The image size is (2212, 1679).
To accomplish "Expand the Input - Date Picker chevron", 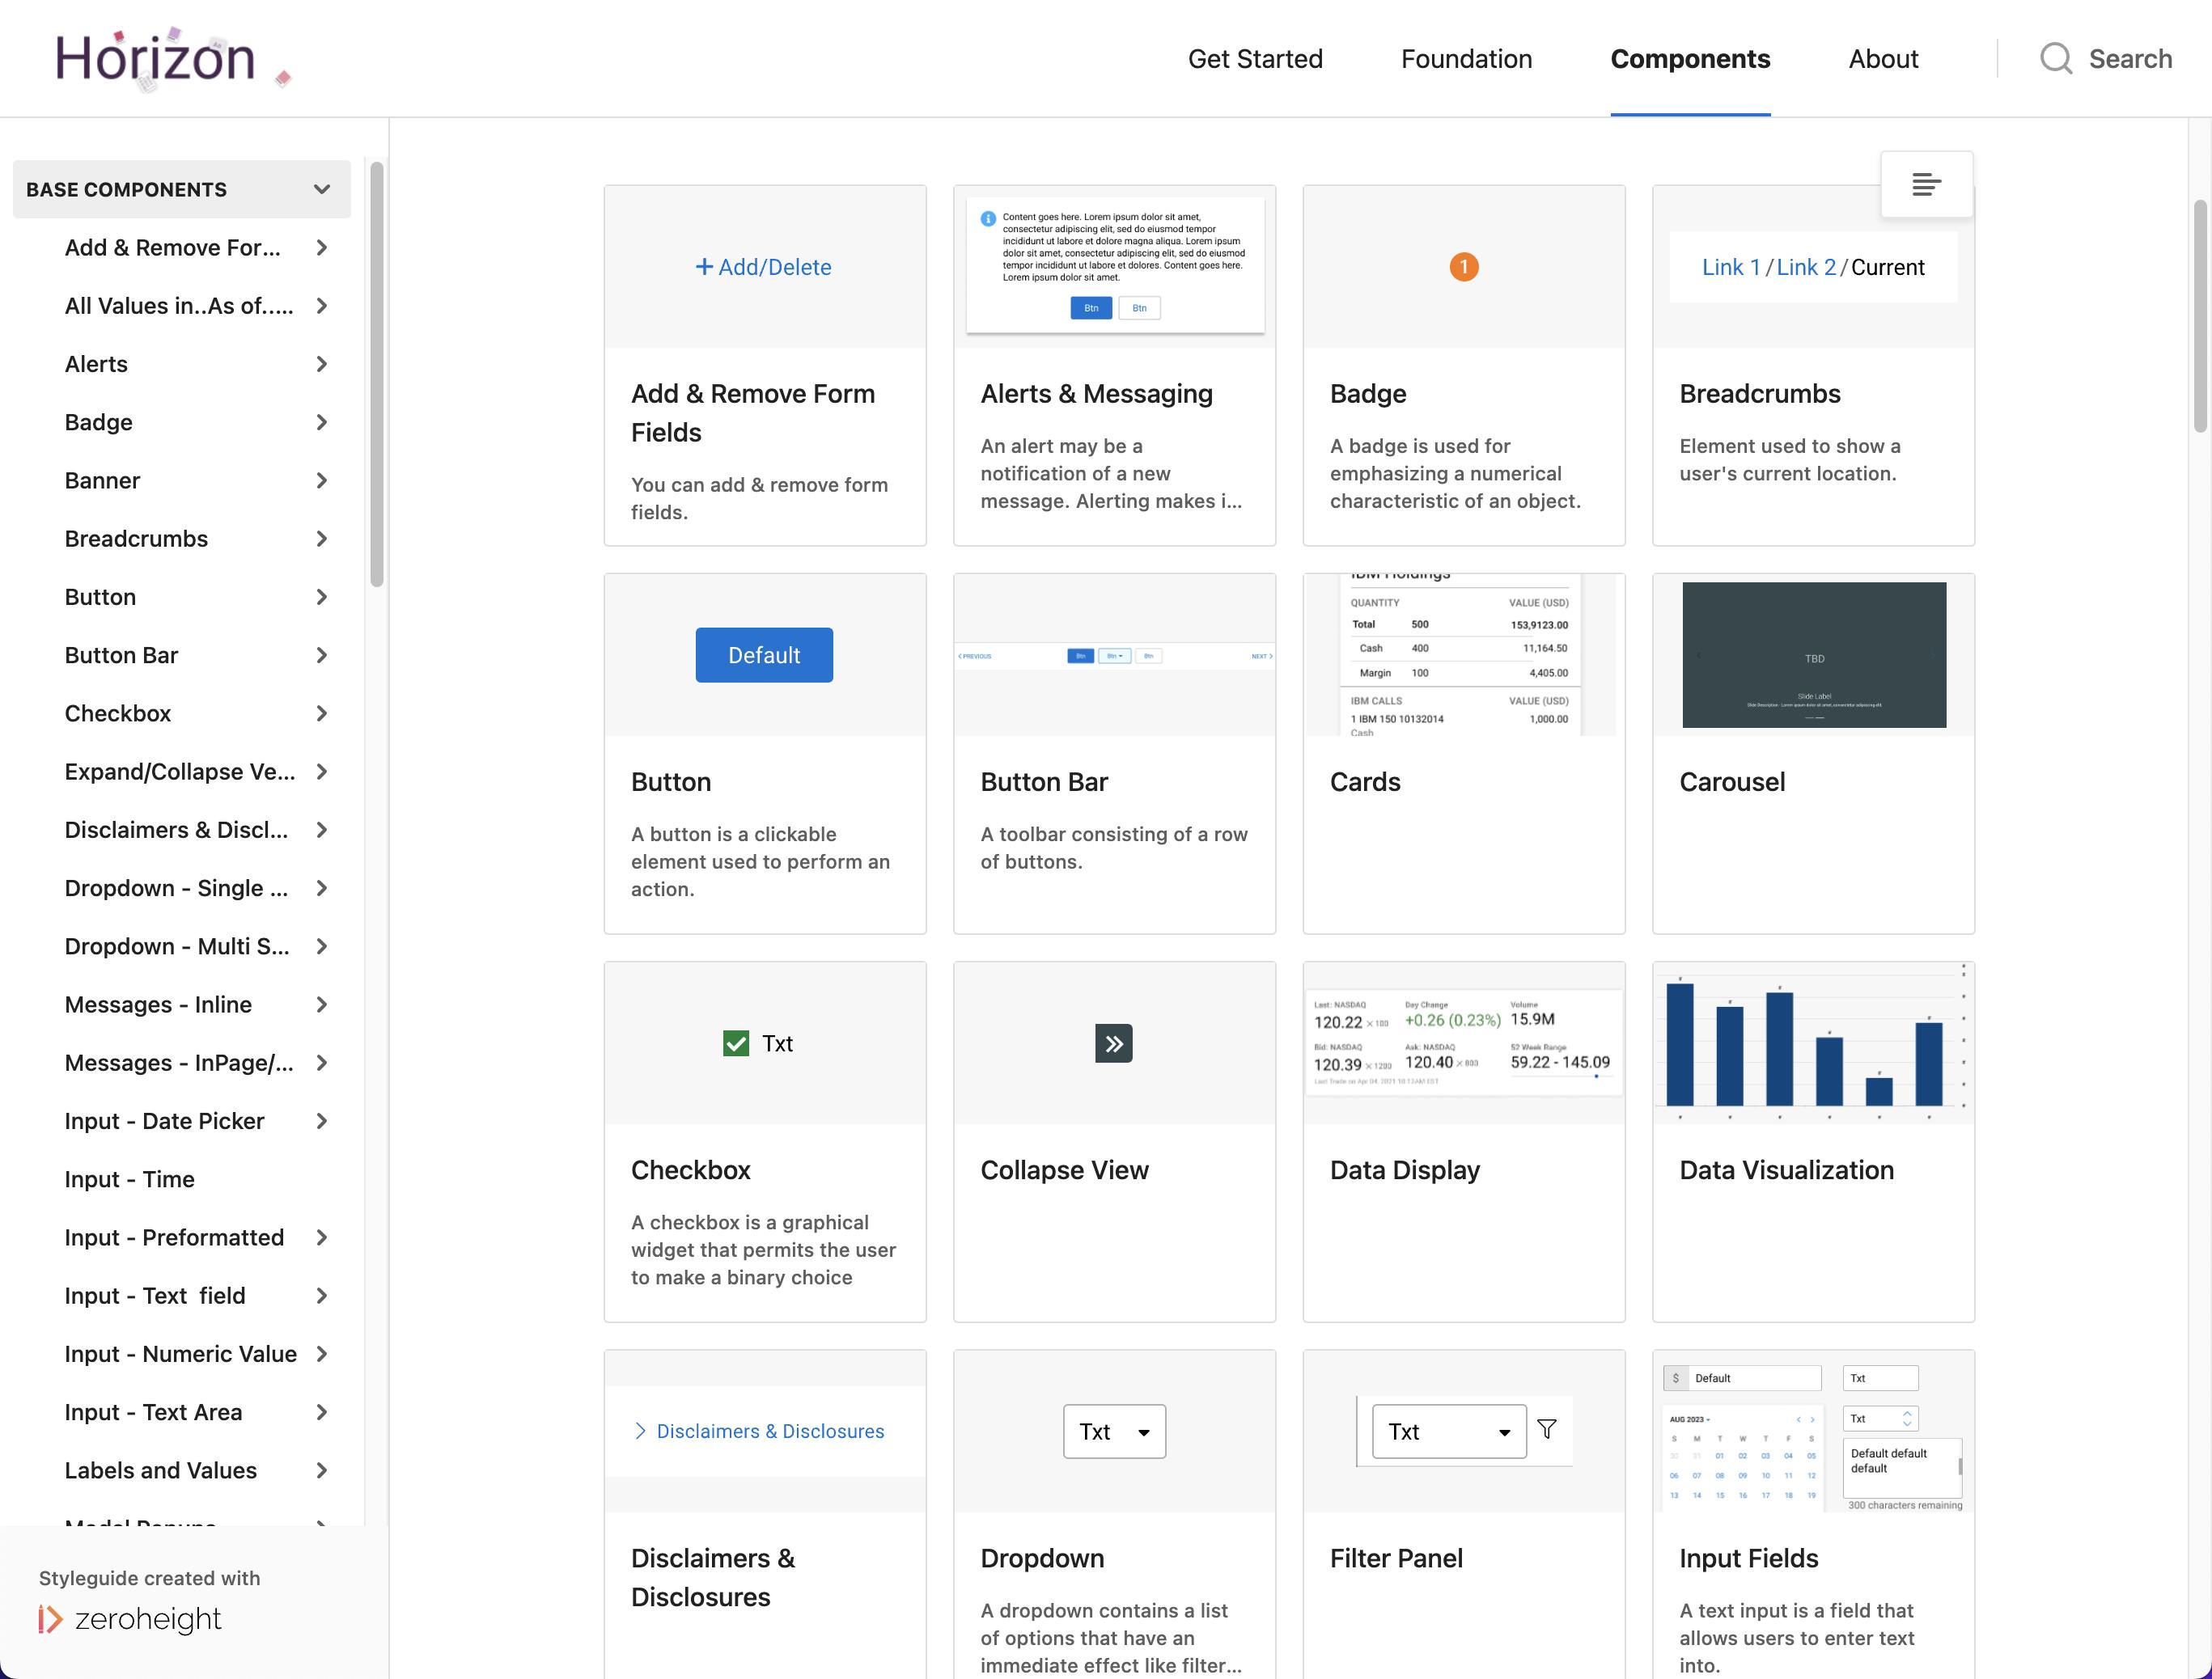I will (x=322, y=1120).
